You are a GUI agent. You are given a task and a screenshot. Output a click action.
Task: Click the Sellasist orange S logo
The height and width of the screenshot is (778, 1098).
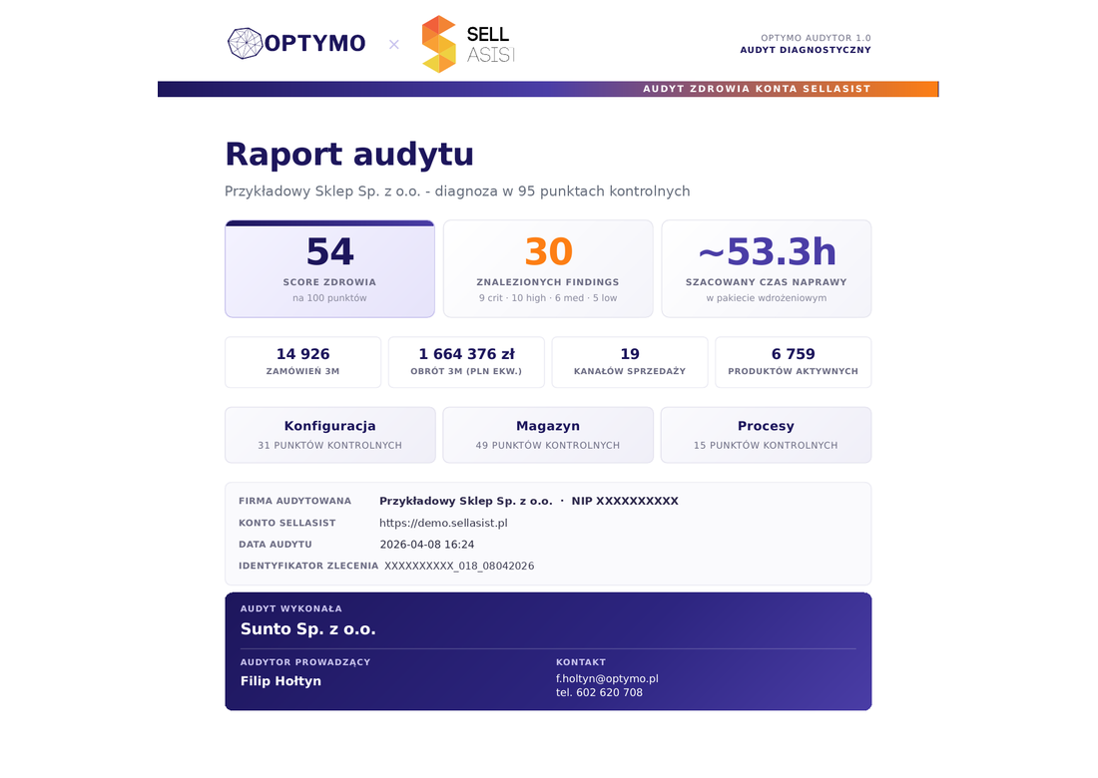click(x=439, y=44)
